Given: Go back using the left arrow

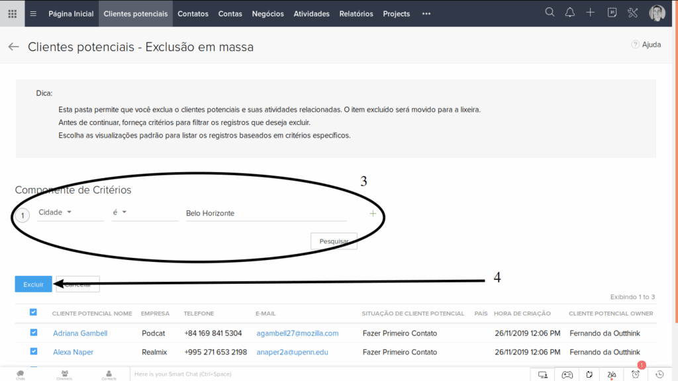Looking at the screenshot, I should pos(13,47).
